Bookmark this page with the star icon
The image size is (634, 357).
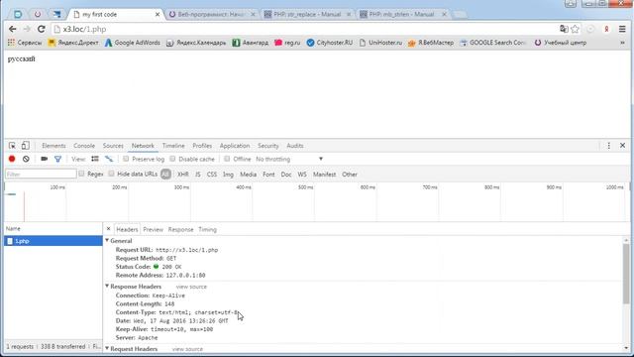[575, 29]
